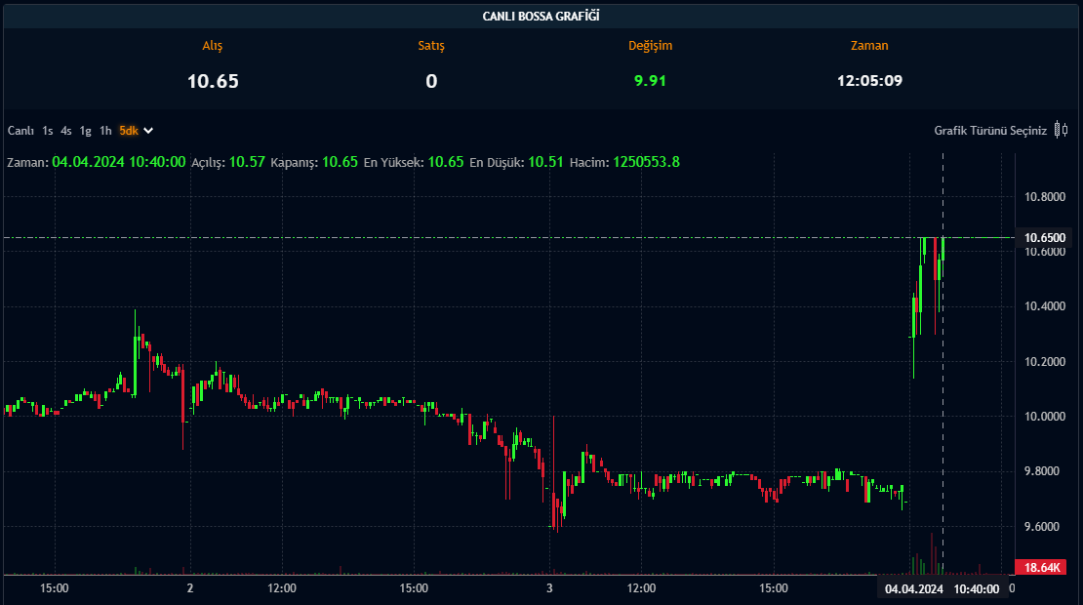The image size is (1083, 605).
Task: Select the 1h timeframe option
Action: [105, 130]
